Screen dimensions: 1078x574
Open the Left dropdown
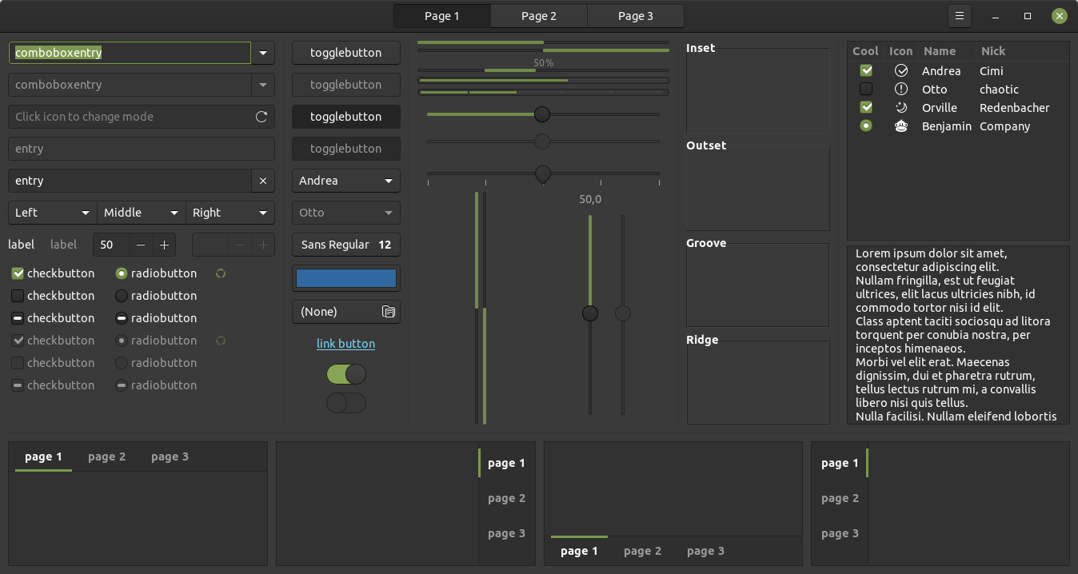[x=53, y=213]
